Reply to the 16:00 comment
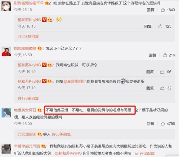 [x=151, y=124]
